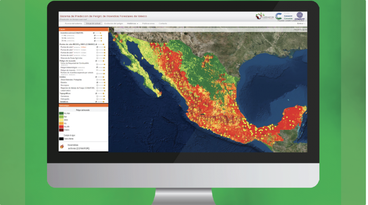Click the fire icon on Baja California's southern tip

161,93
